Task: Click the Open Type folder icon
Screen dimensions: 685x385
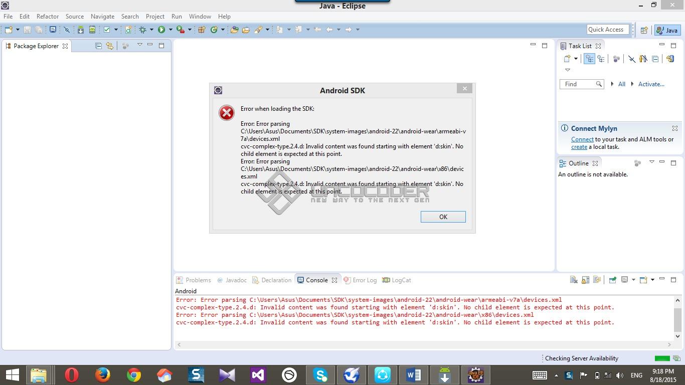Action: (x=234, y=30)
